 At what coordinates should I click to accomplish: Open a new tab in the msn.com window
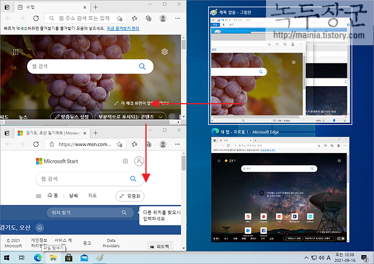(96, 133)
